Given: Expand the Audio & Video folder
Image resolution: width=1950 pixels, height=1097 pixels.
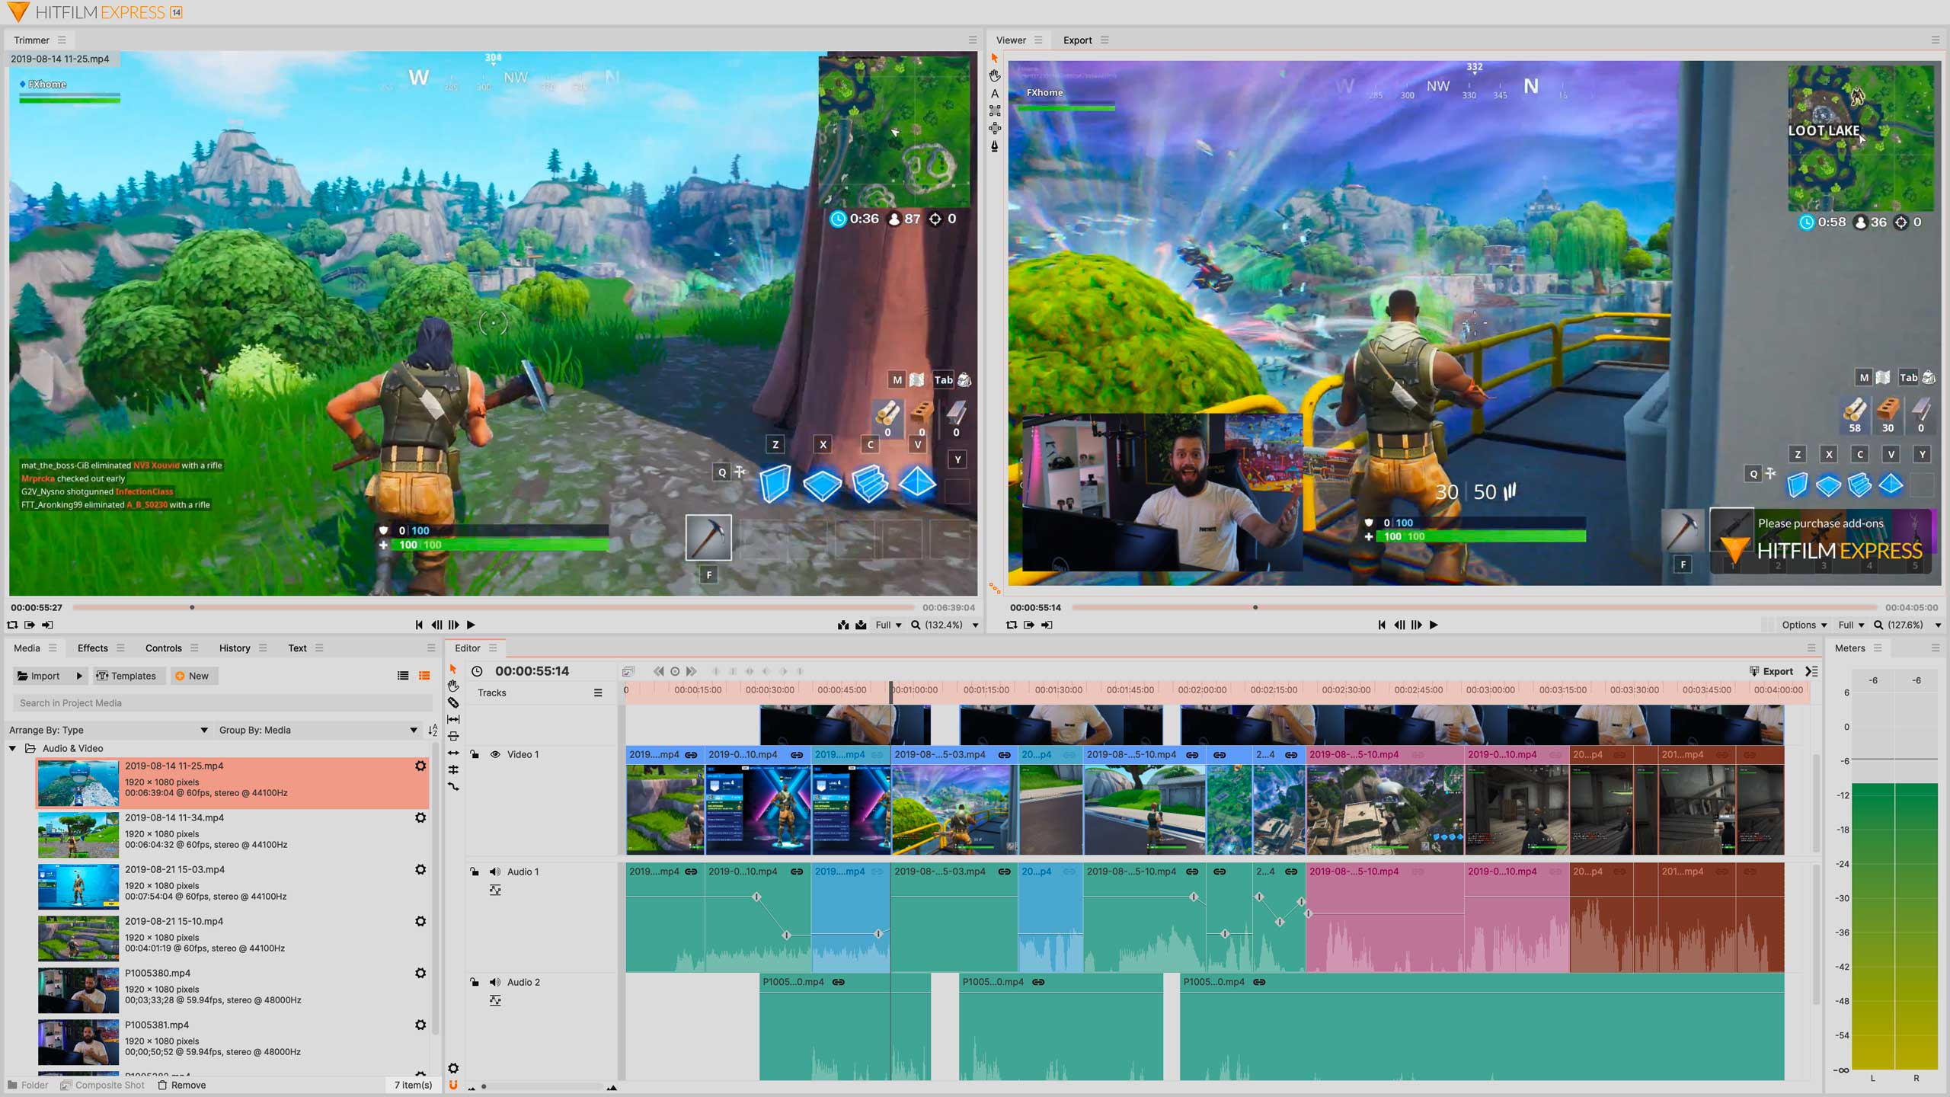Looking at the screenshot, I should tap(11, 747).
